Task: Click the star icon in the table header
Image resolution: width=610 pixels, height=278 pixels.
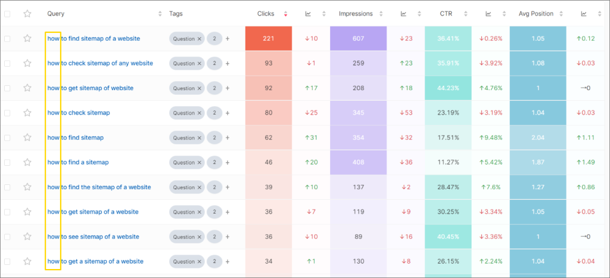Action: click(x=27, y=14)
